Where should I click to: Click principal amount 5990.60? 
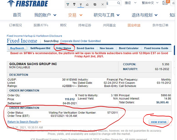[x=166, y=95]
